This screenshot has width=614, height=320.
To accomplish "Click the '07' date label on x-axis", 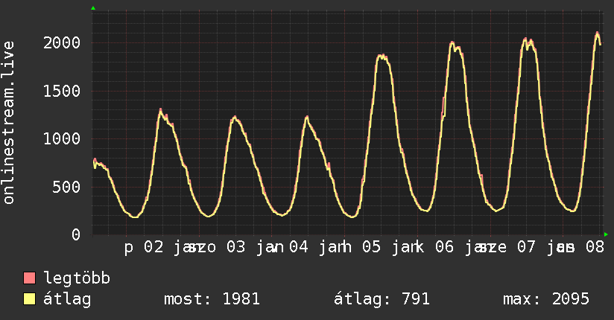I will (526, 247).
